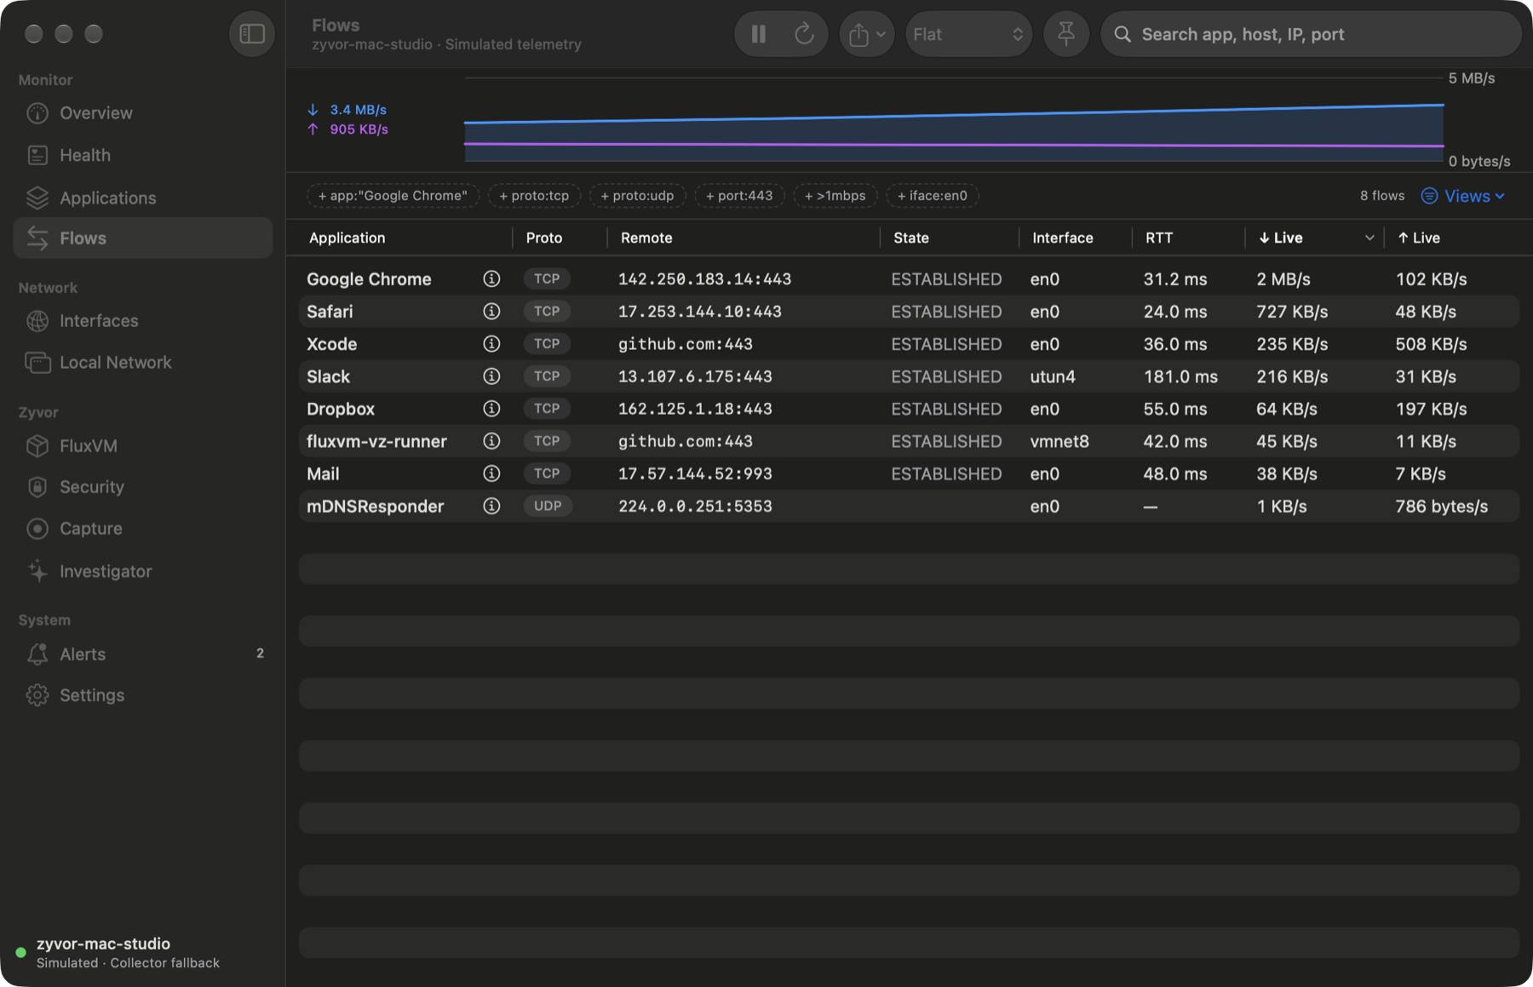This screenshot has height=987, width=1533.
Task: Open Settings gear item
Action: click(x=143, y=696)
